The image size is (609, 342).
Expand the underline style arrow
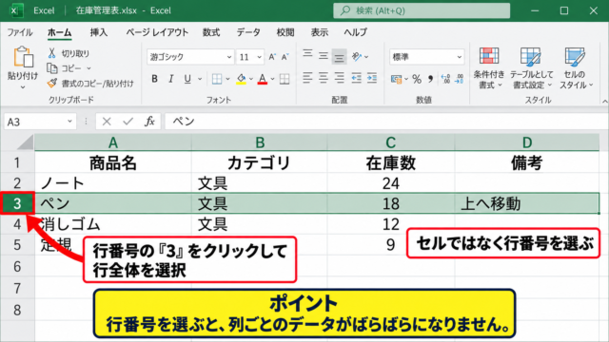200,79
